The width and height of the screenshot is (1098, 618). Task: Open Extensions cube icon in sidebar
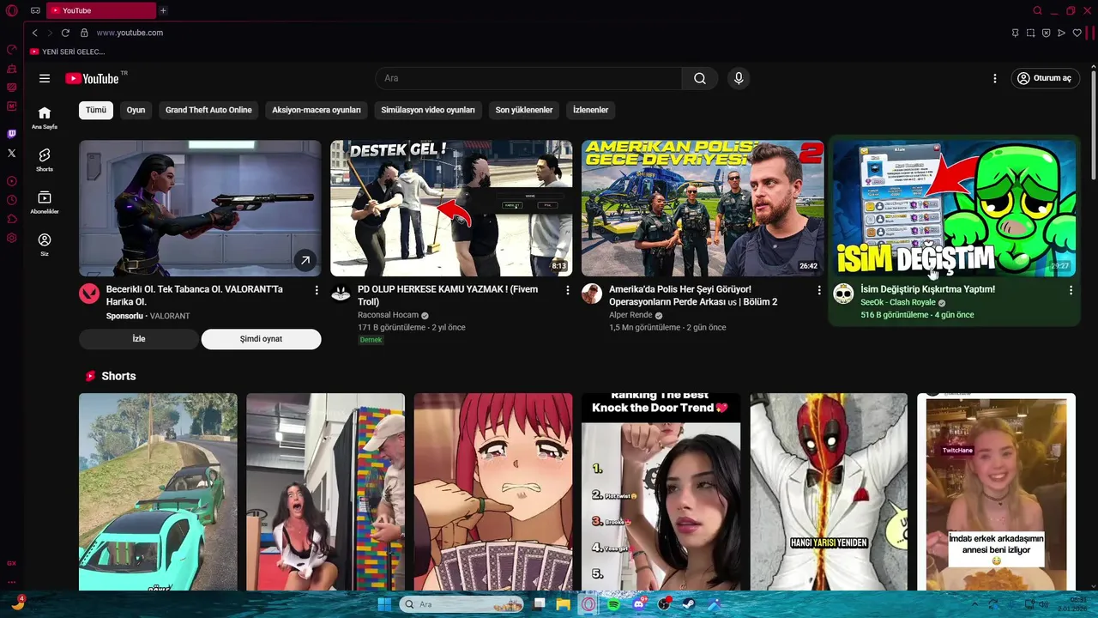[12, 219]
